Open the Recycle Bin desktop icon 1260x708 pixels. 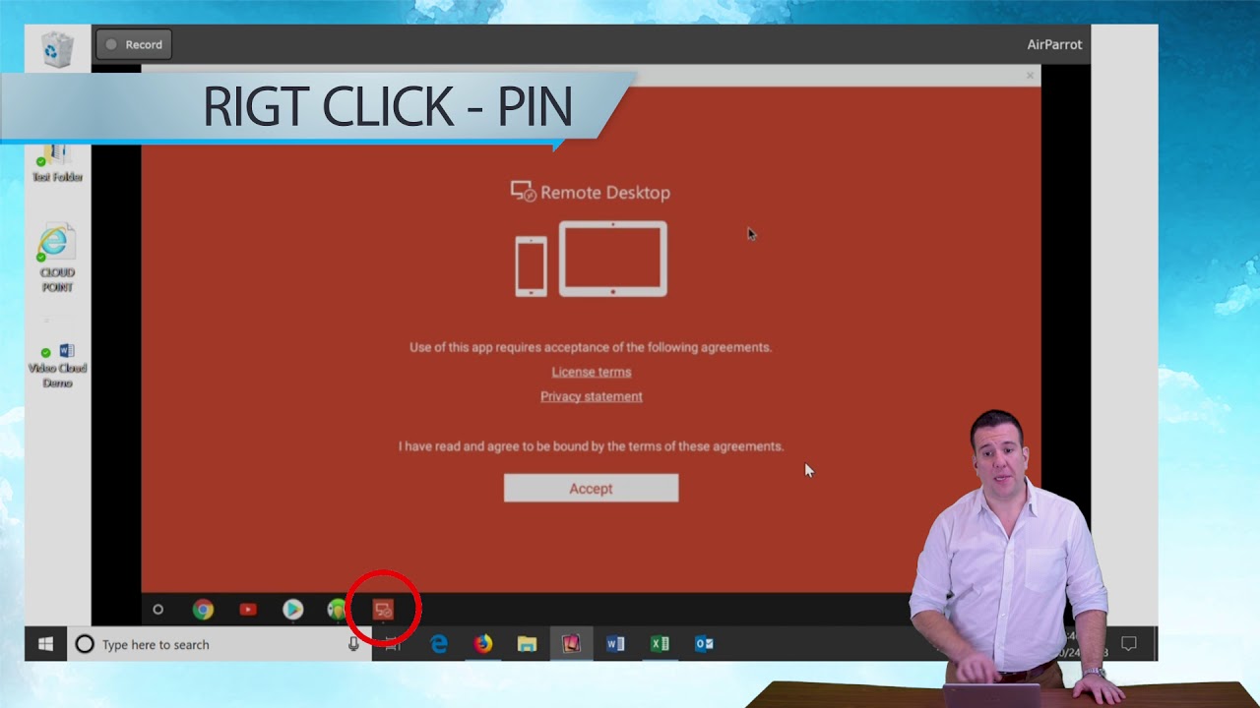(57, 49)
